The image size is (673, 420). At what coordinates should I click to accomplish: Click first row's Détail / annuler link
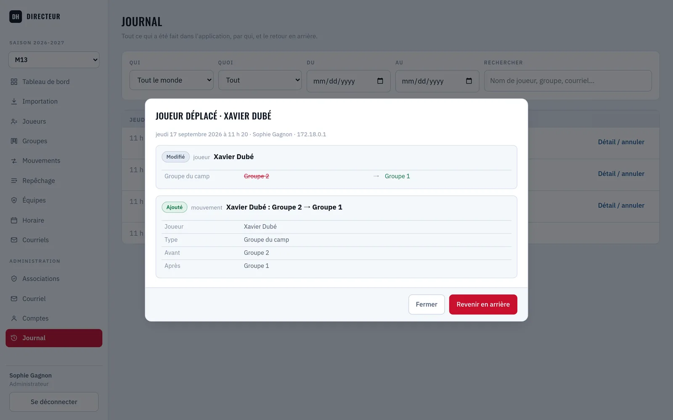tap(621, 142)
